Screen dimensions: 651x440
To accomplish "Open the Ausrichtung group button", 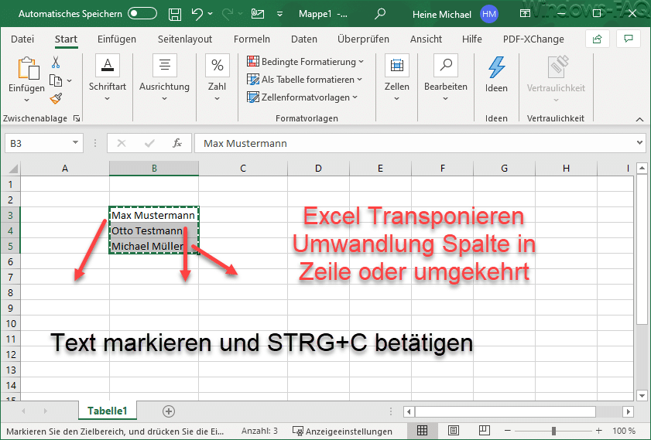I will [164, 77].
